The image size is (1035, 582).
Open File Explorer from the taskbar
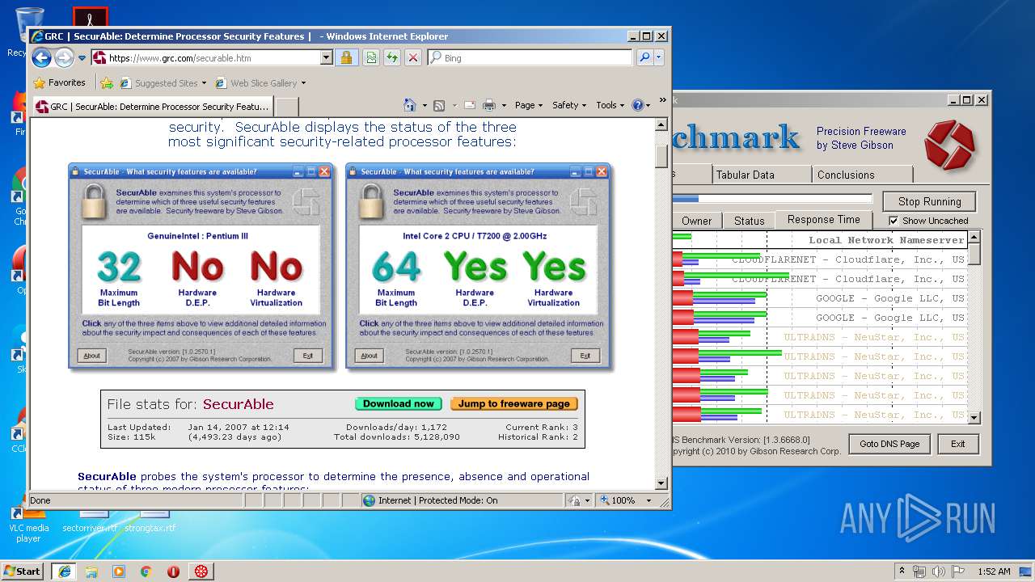click(x=91, y=571)
